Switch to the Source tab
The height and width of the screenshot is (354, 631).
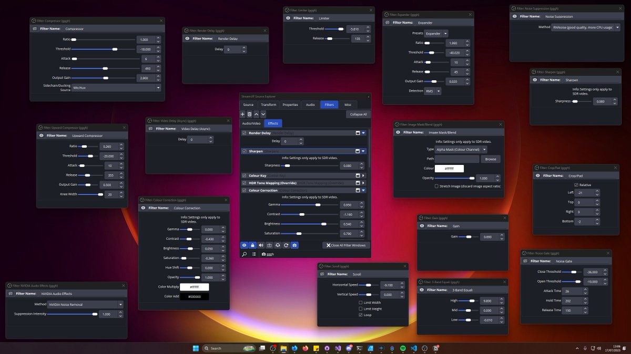click(248, 105)
